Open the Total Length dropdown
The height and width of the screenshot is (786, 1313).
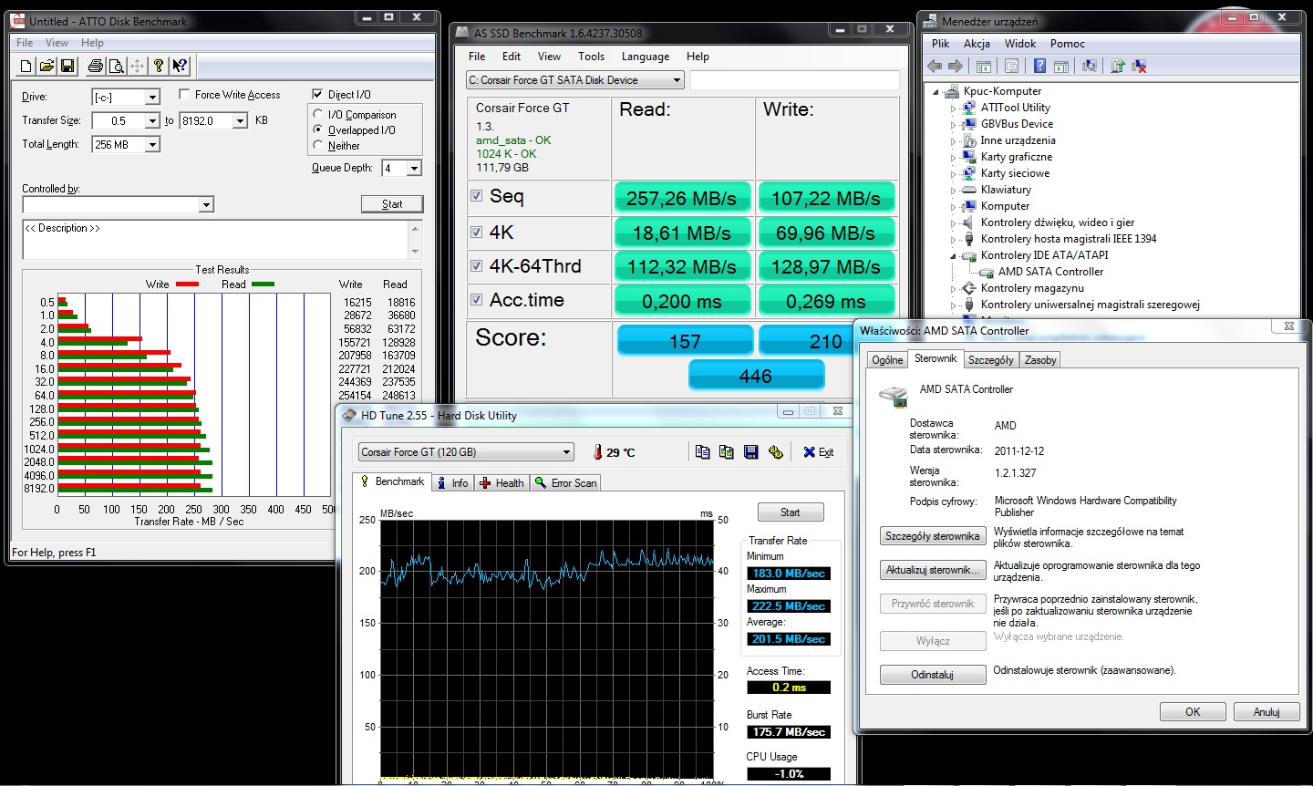click(152, 144)
